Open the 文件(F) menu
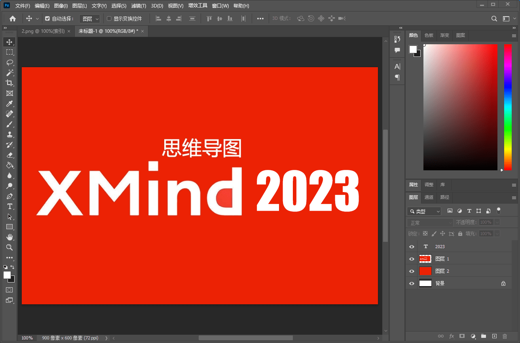The height and width of the screenshot is (343, 520). click(x=23, y=6)
